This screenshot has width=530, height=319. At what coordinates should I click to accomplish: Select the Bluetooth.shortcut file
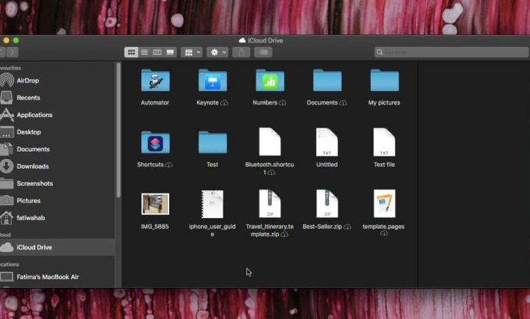[x=270, y=142]
